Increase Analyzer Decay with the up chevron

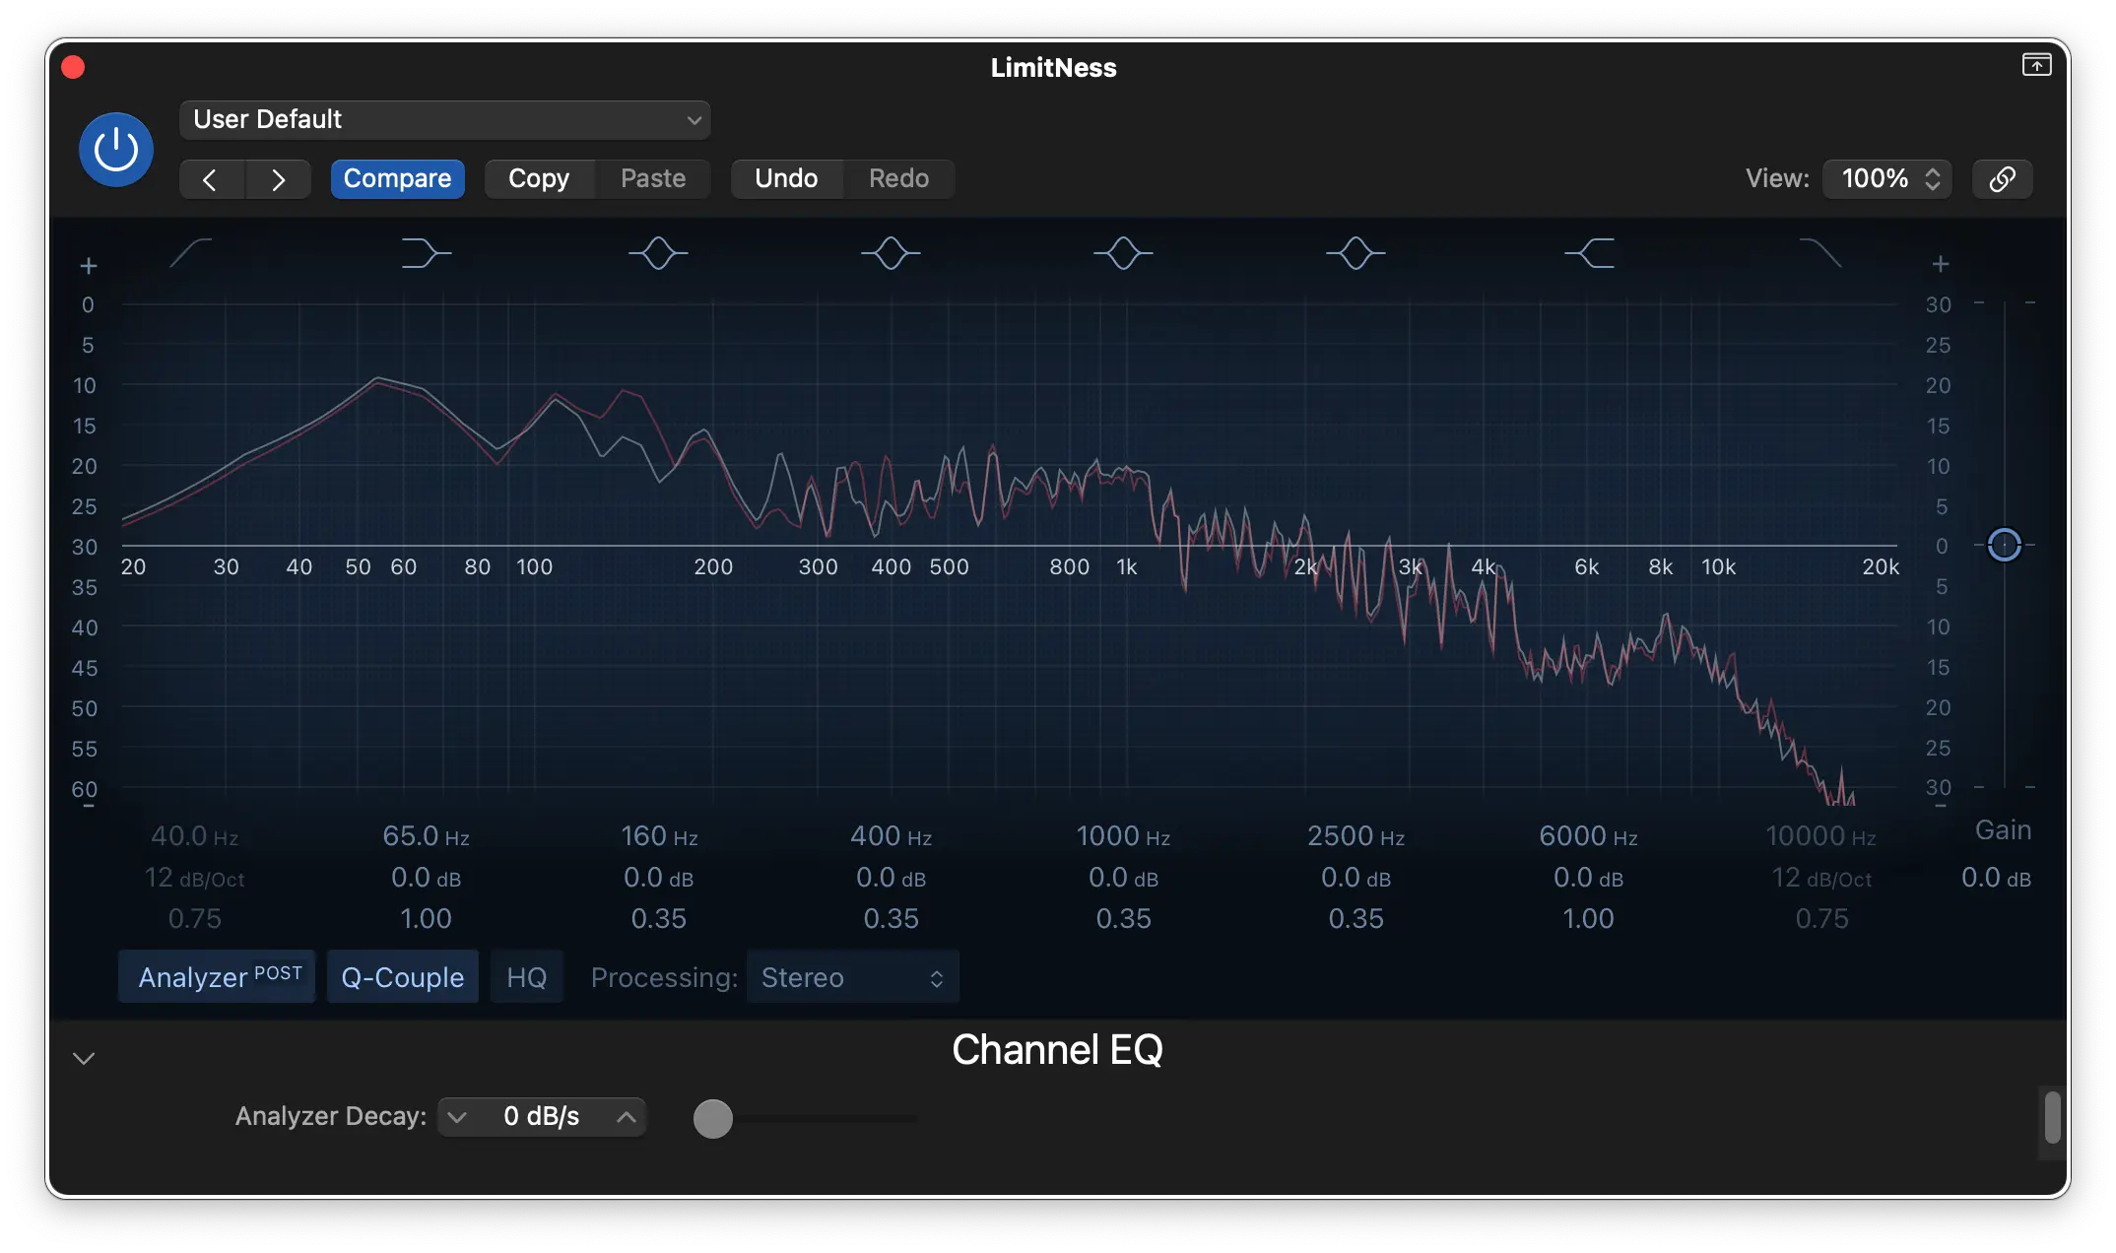pyautogui.click(x=626, y=1117)
